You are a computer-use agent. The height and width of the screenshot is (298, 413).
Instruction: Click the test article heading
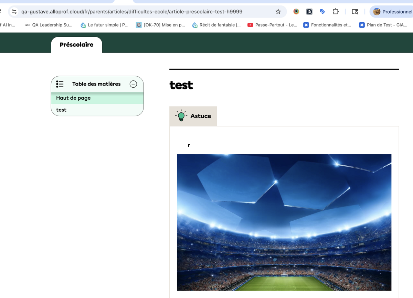click(x=181, y=85)
